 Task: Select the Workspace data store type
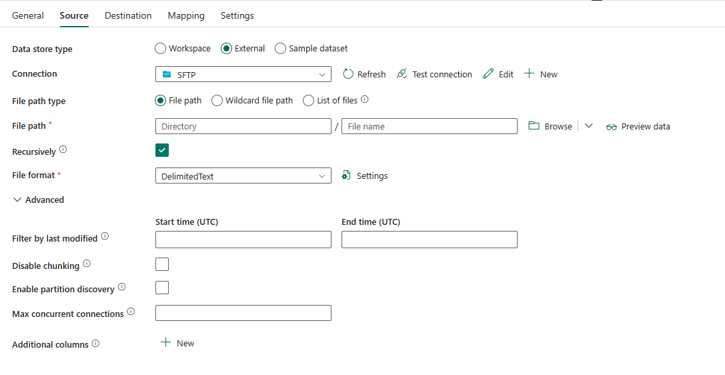click(x=160, y=49)
